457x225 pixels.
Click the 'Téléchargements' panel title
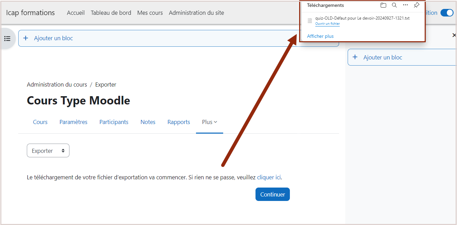click(x=325, y=5)
